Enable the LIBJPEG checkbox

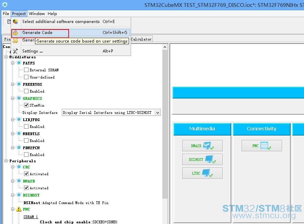26,126
